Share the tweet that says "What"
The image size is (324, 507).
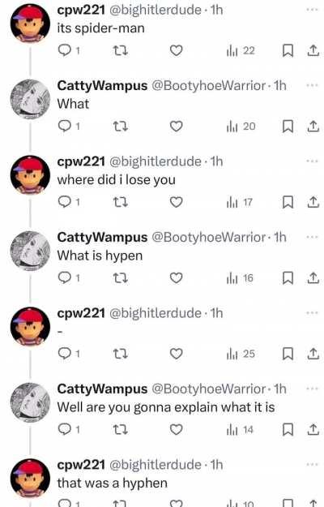point(313,127)
